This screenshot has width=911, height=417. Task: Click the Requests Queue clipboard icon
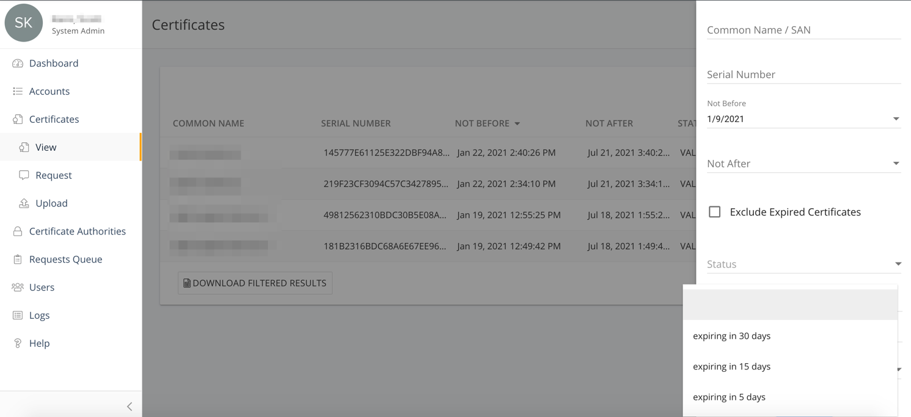click(x=18, y=259)
